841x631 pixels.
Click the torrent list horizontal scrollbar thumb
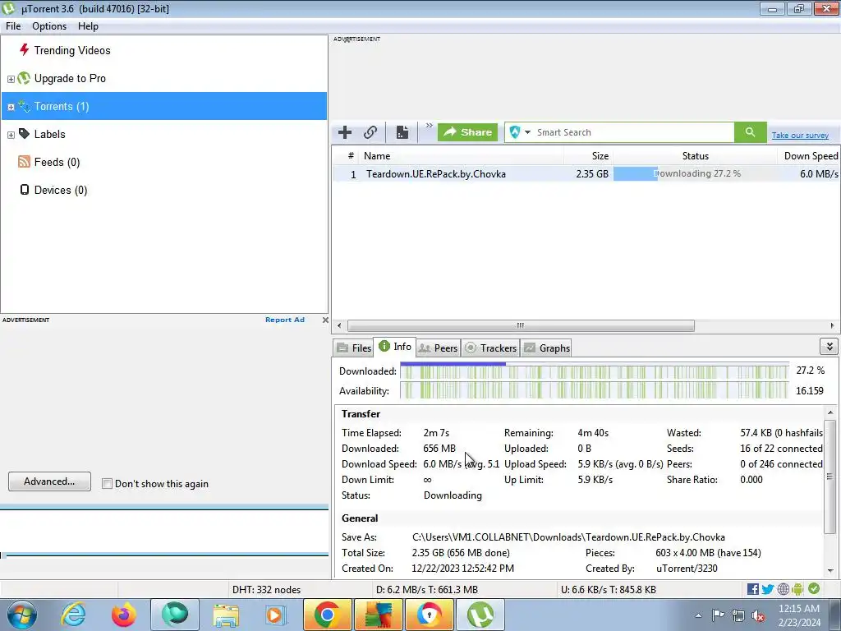coord(521,325)
